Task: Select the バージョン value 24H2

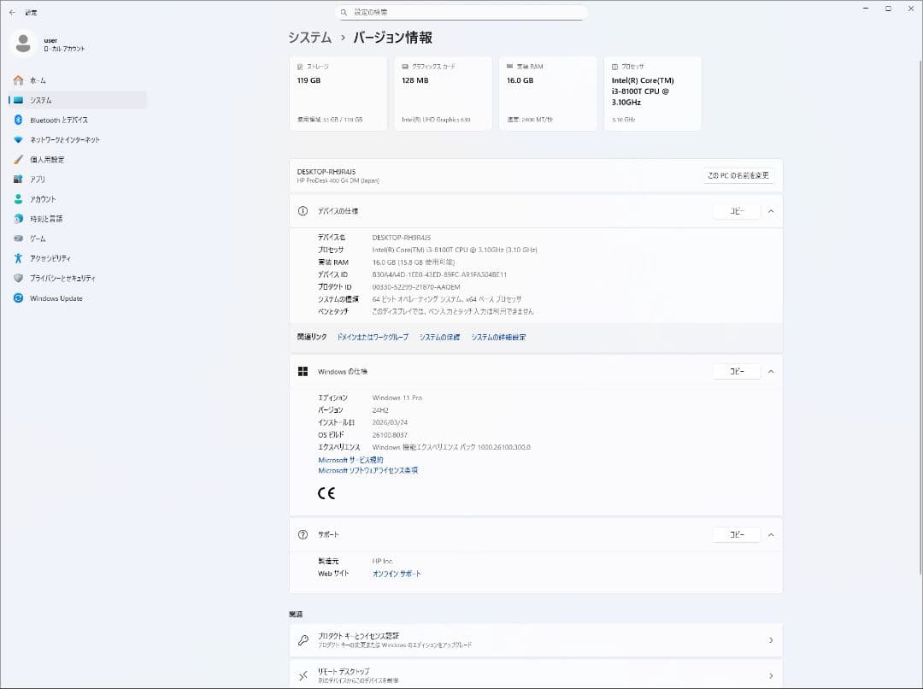Action: tap(380, 410)
